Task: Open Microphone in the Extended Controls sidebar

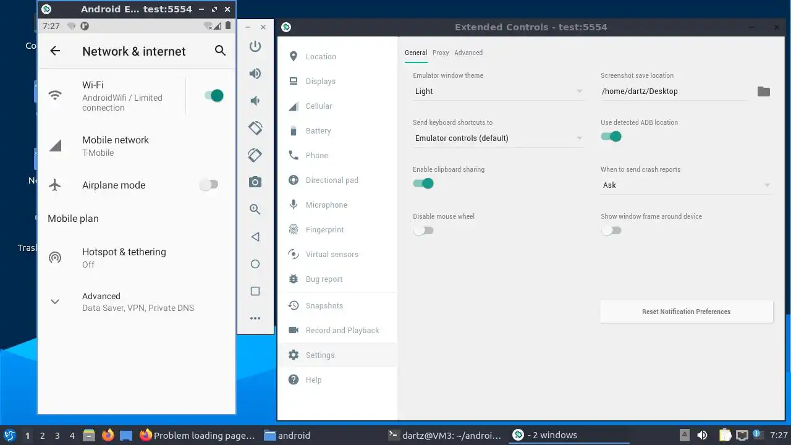Action: 337,205
